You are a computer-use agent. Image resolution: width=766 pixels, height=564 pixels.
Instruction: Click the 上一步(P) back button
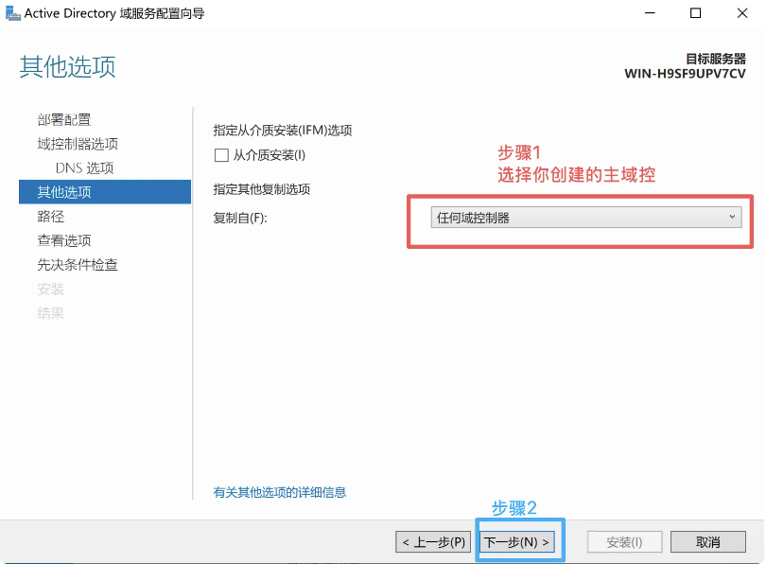point(434,542)
